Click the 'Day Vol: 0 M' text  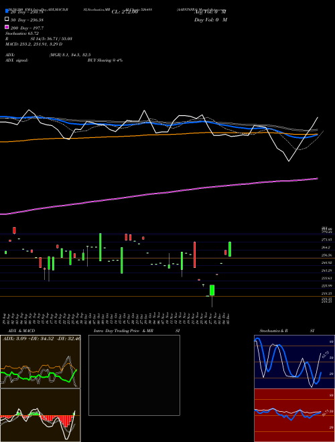pyautogui.click(x=210, y=20)
